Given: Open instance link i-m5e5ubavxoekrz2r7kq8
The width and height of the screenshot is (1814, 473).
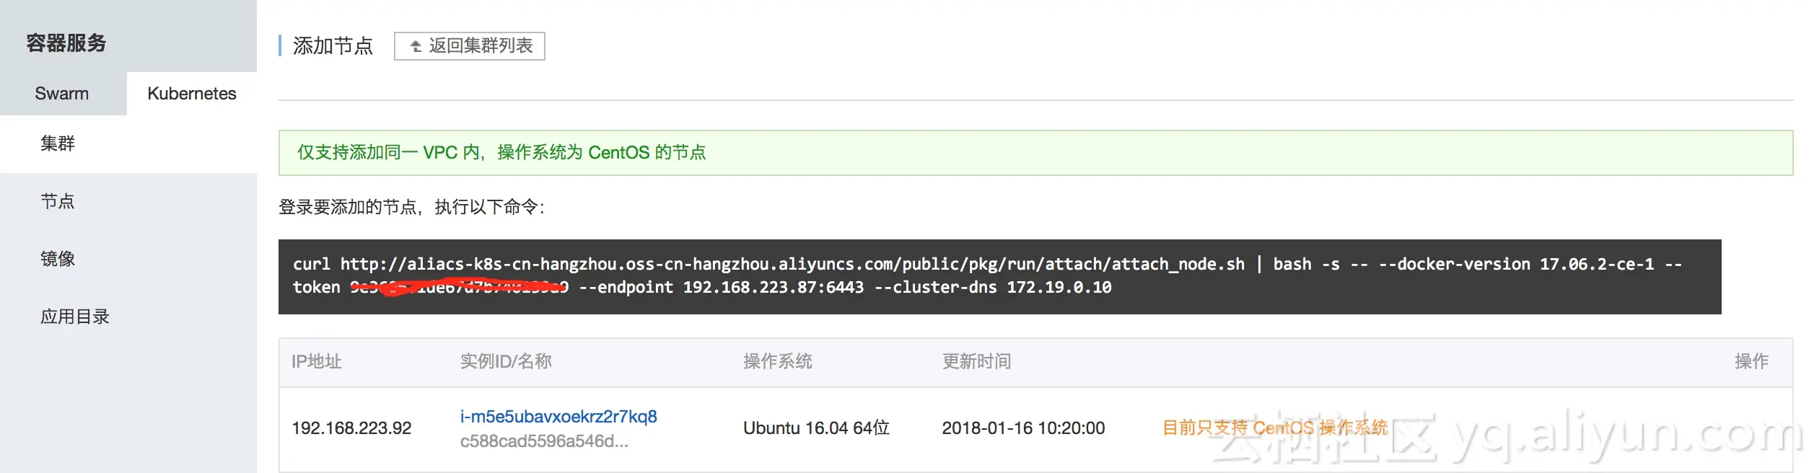Looking at the screenshot, I should (x=558, y=417).
